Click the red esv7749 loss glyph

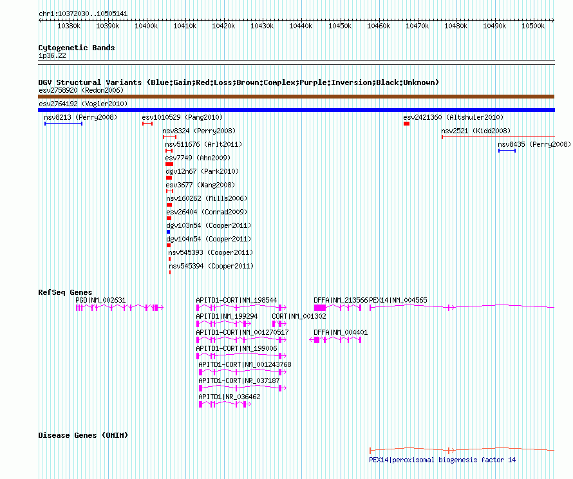[169, 164]
